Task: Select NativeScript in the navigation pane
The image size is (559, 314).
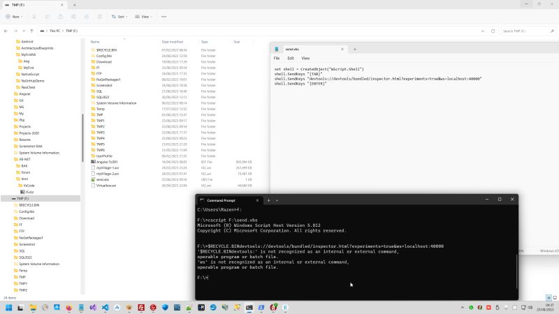Action: [x=30, y=75]
